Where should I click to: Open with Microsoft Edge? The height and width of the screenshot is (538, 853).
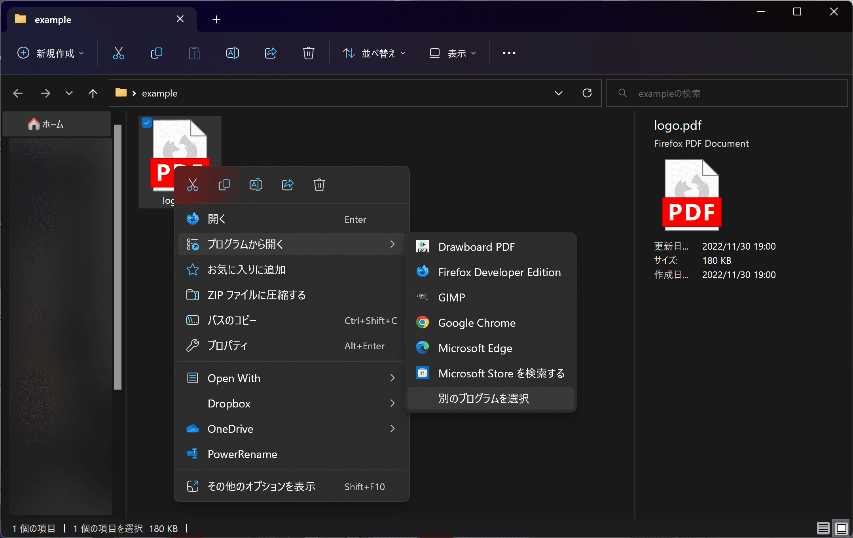pos(490,348)
